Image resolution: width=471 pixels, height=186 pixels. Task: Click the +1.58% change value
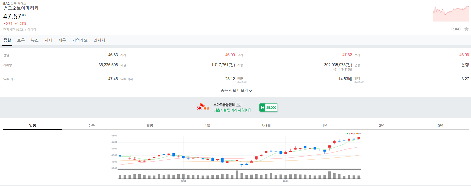pos(20,23)
